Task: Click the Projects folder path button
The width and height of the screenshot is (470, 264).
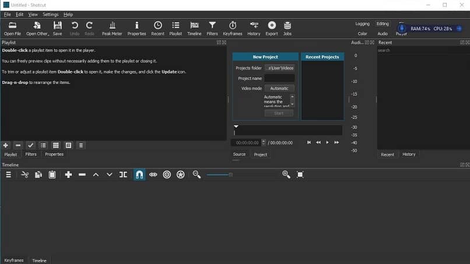Action: pyautogui.click(x=279, y=68)
